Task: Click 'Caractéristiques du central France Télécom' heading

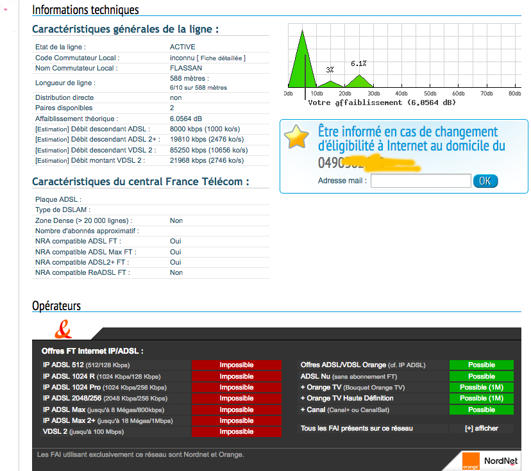Action: tap(140, 182)
